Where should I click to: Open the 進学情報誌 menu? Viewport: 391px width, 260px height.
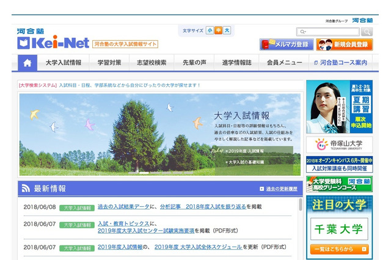coord(236,63)
